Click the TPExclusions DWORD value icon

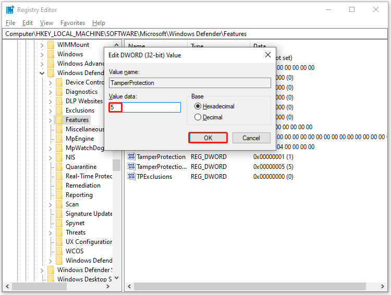[x=131, y=176]
